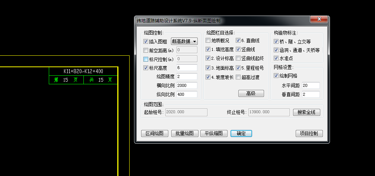Click the 终止桩号 field

tap(269, 112)
